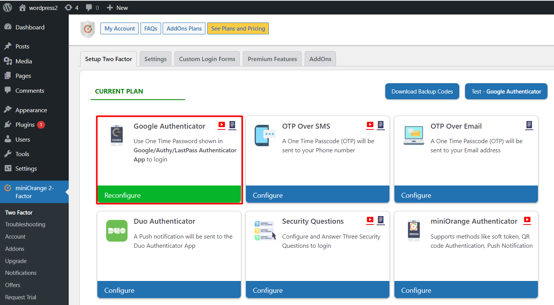Open the wordpress2 site home link

pyautogui.click(x=38, y=8)
